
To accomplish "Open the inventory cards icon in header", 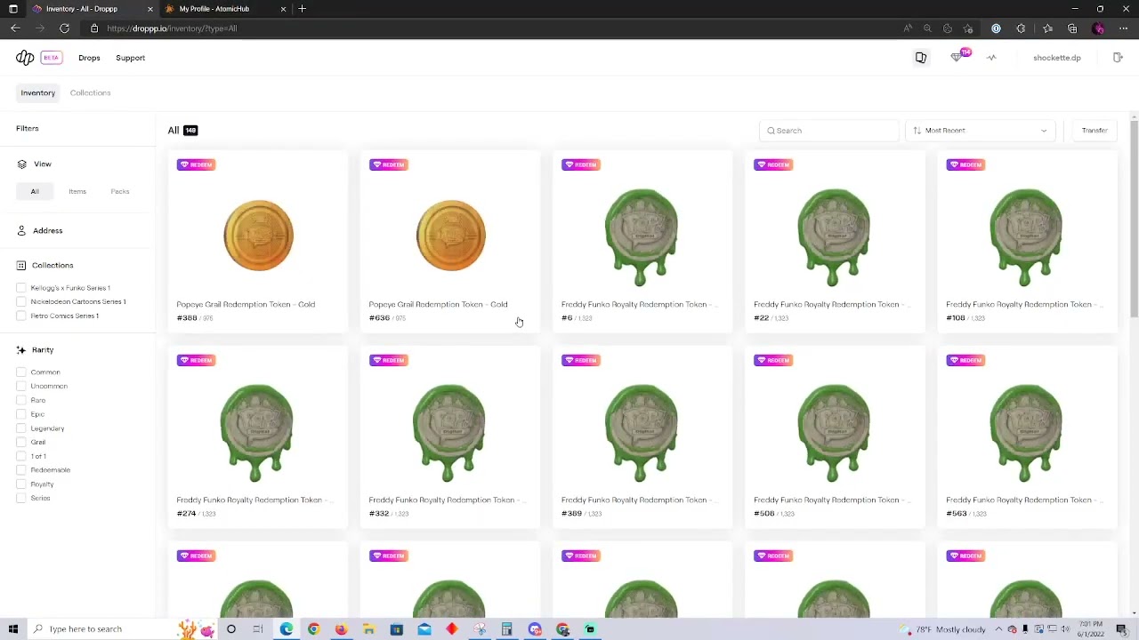I will [921, 58].
